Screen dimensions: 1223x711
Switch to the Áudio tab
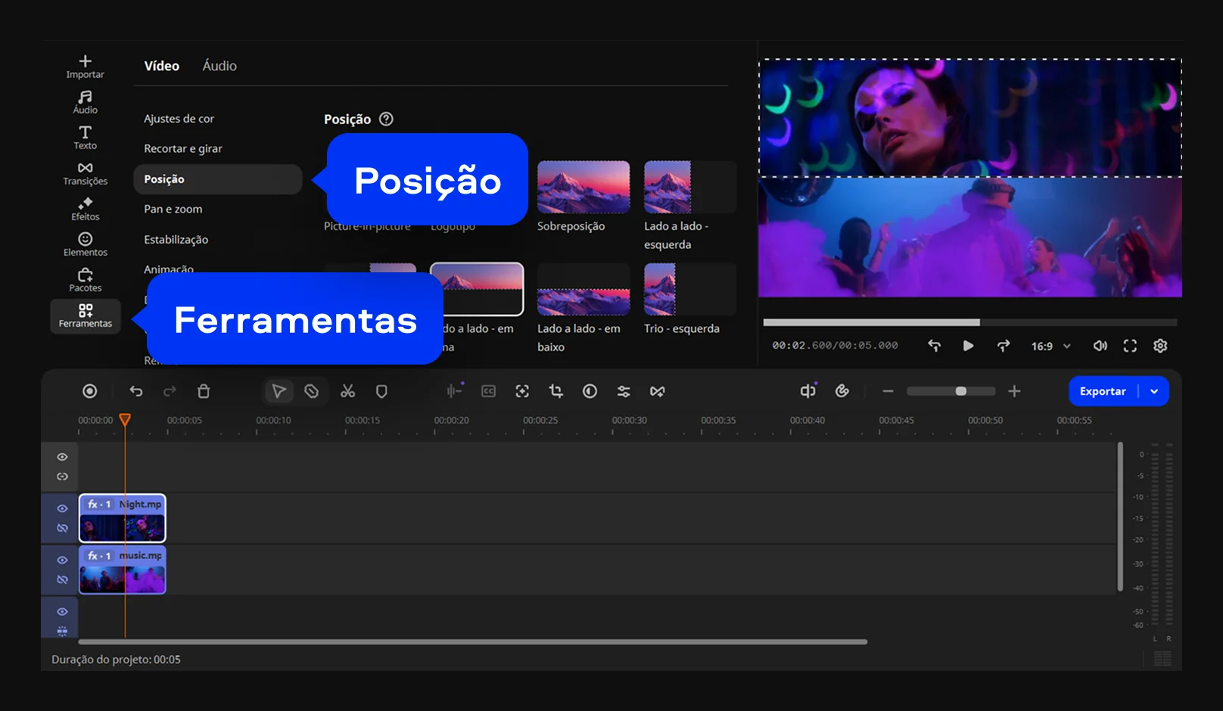219,66
